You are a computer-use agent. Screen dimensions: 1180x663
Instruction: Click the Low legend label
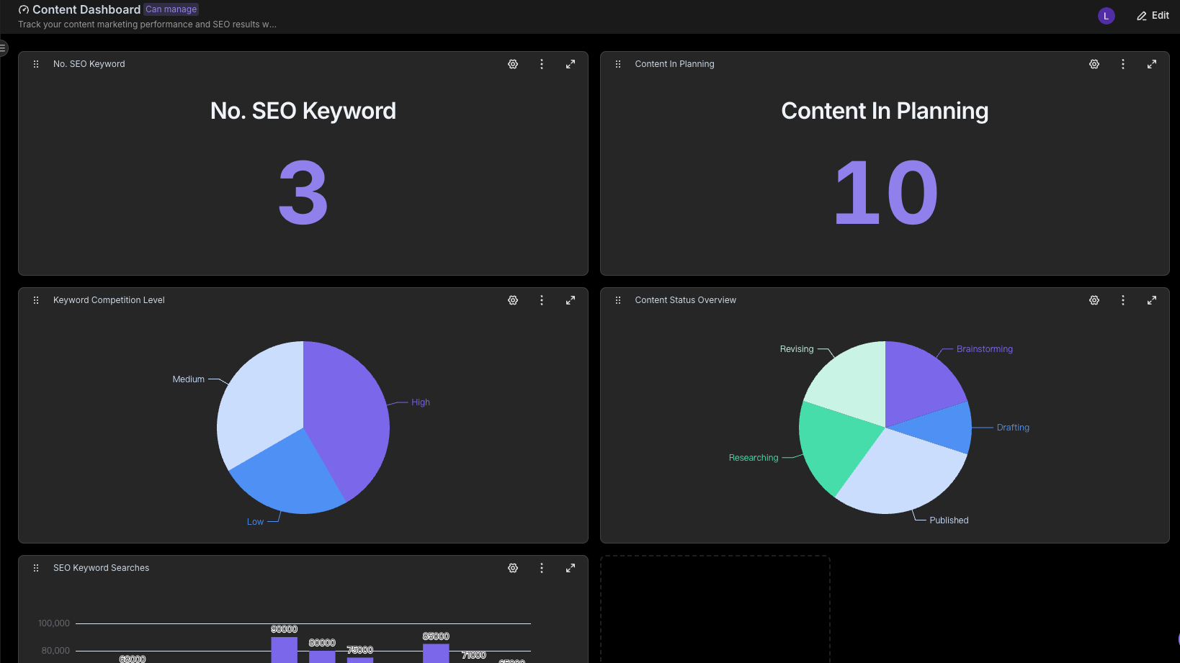pyautogui.click(x=256, y=522)
